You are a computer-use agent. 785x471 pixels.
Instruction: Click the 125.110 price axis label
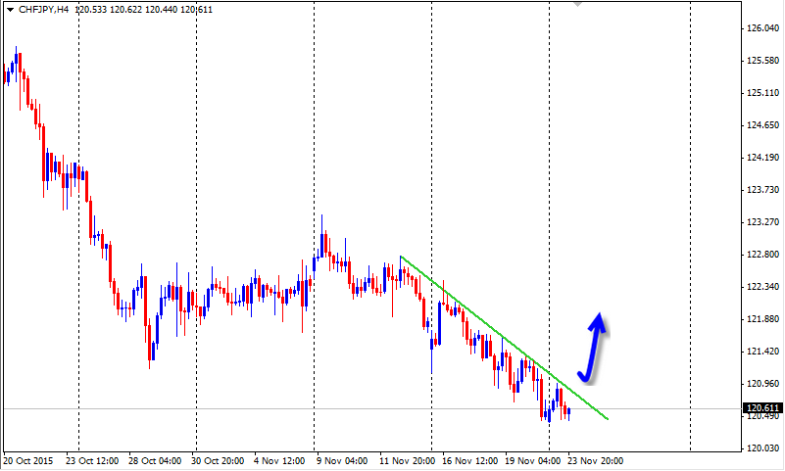coord(762,93)
